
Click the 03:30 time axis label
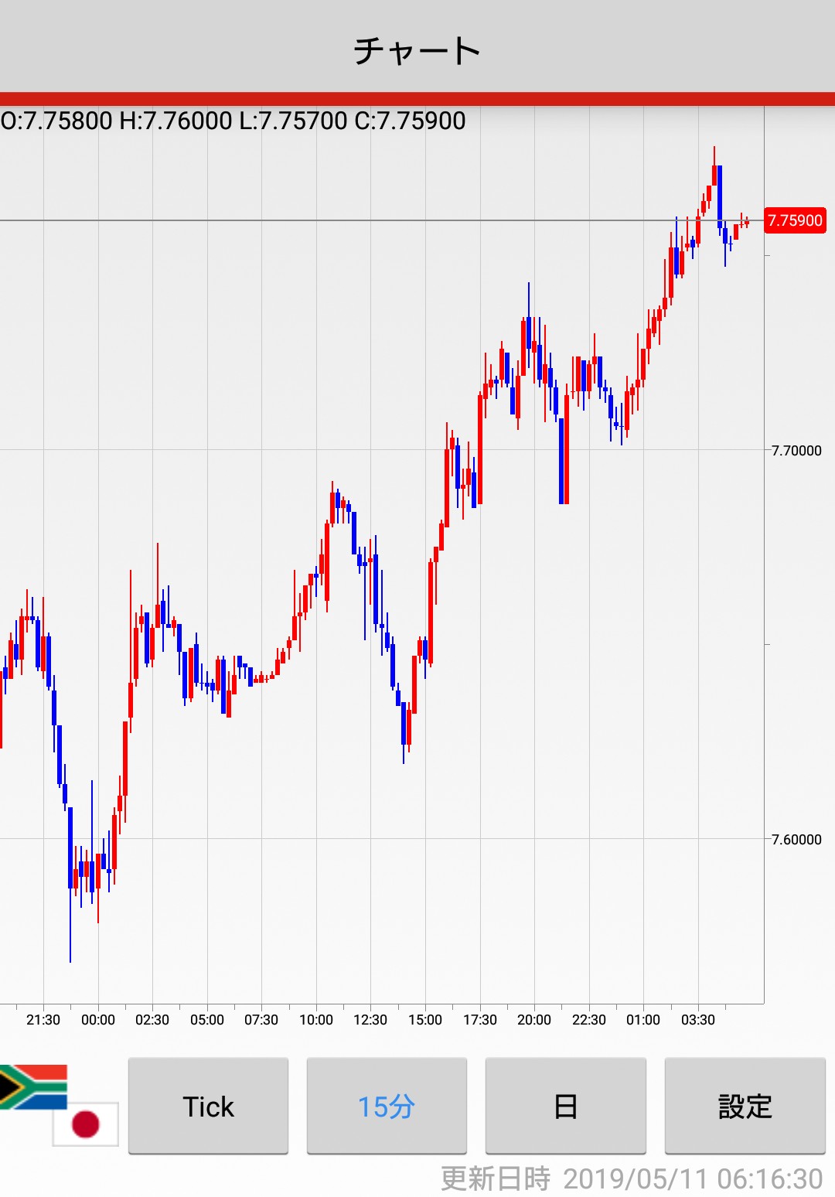coord(698,1020)
